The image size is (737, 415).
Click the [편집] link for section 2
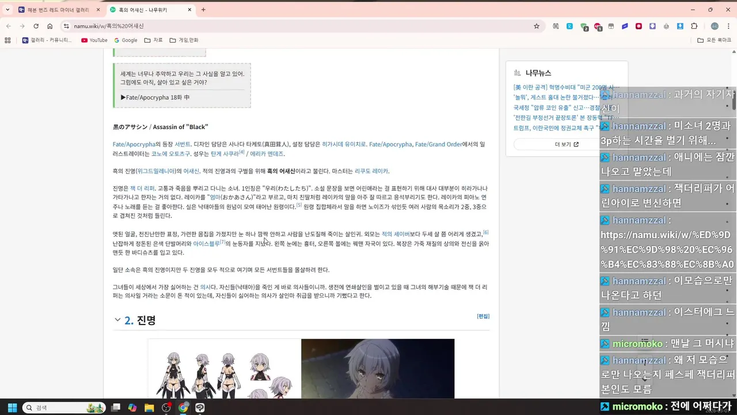coord(483,316)
